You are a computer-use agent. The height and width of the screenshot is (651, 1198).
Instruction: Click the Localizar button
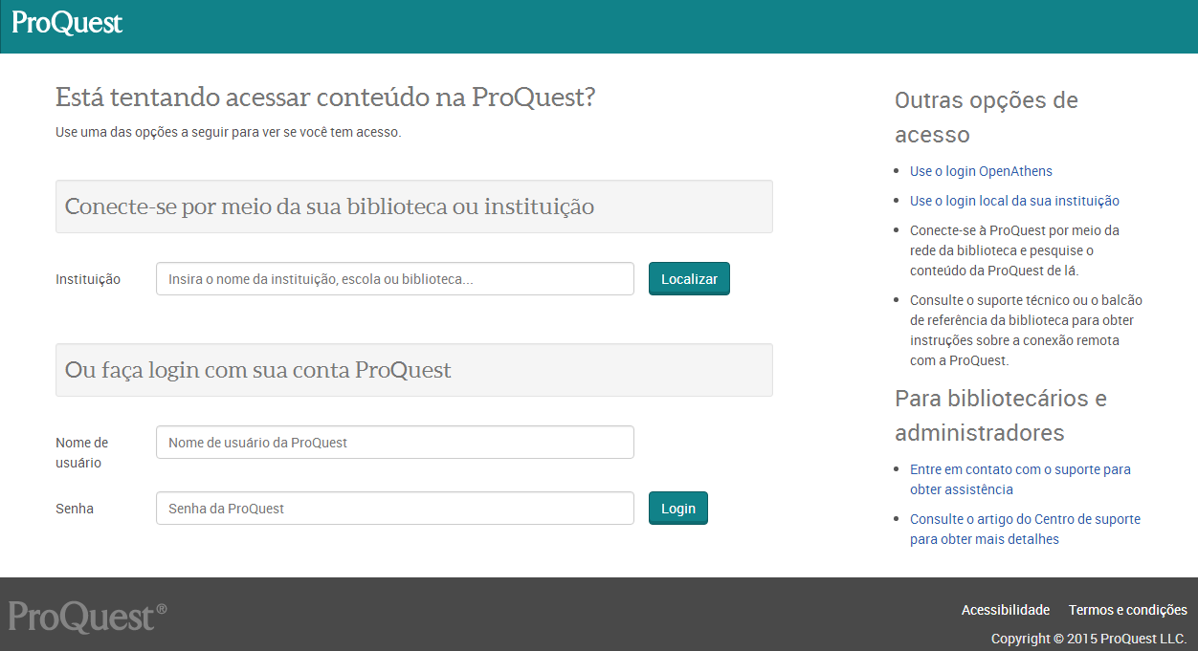pos(689,278)
